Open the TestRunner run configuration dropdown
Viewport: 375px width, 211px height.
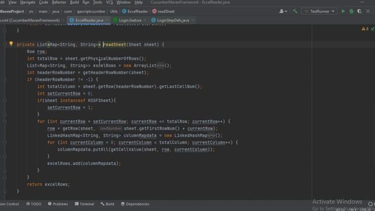pos(319,11)
